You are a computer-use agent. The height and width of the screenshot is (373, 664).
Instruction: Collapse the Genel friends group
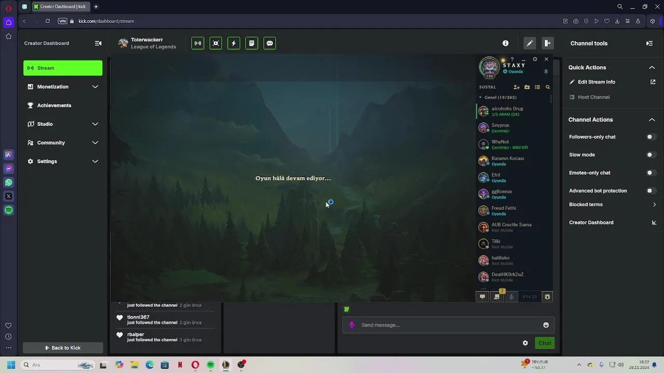coord(480,97)
